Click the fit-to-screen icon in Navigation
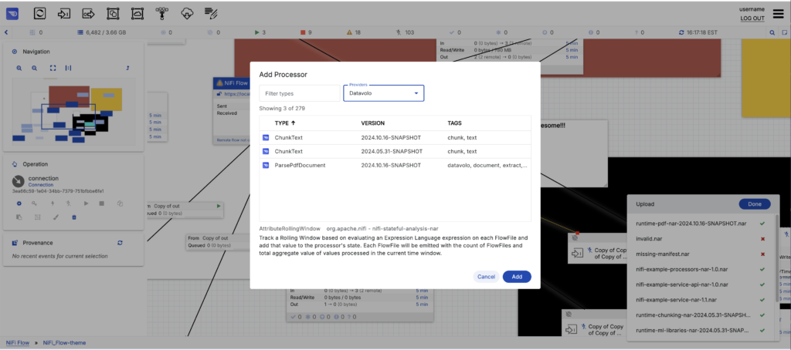Screen dimensions: 791x350 53,68
